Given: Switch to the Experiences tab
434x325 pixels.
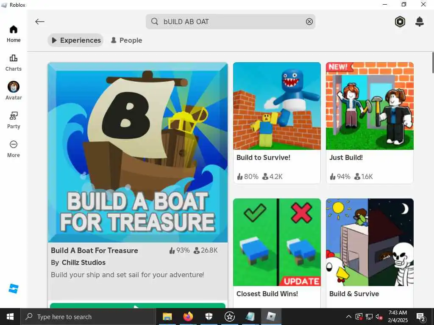Looking at the screenshot, I should tap(75, 40).
